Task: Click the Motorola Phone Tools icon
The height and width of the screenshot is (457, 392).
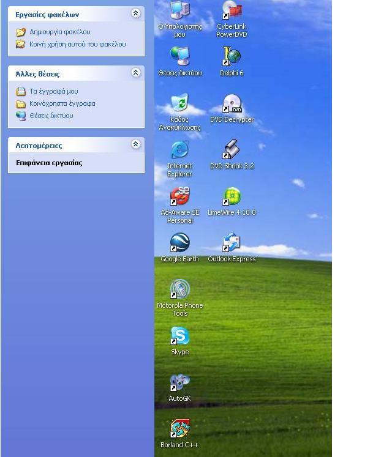Action: coord(180,289)
